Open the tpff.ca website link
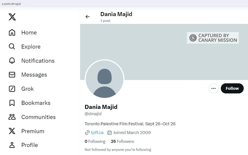The width and height of the screenshot is (248, 155). point(97,132)
